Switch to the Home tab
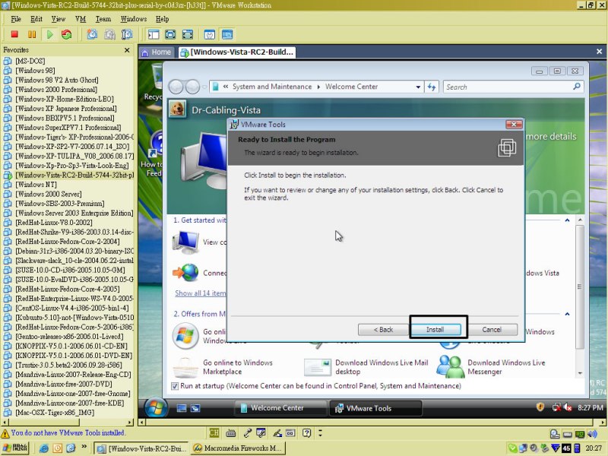The image size is (608, 456). point(157,52)
